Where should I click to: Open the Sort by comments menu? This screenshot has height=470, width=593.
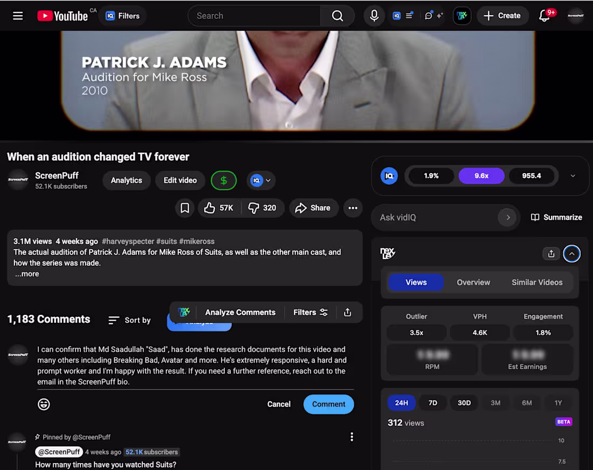coord(129,320)
